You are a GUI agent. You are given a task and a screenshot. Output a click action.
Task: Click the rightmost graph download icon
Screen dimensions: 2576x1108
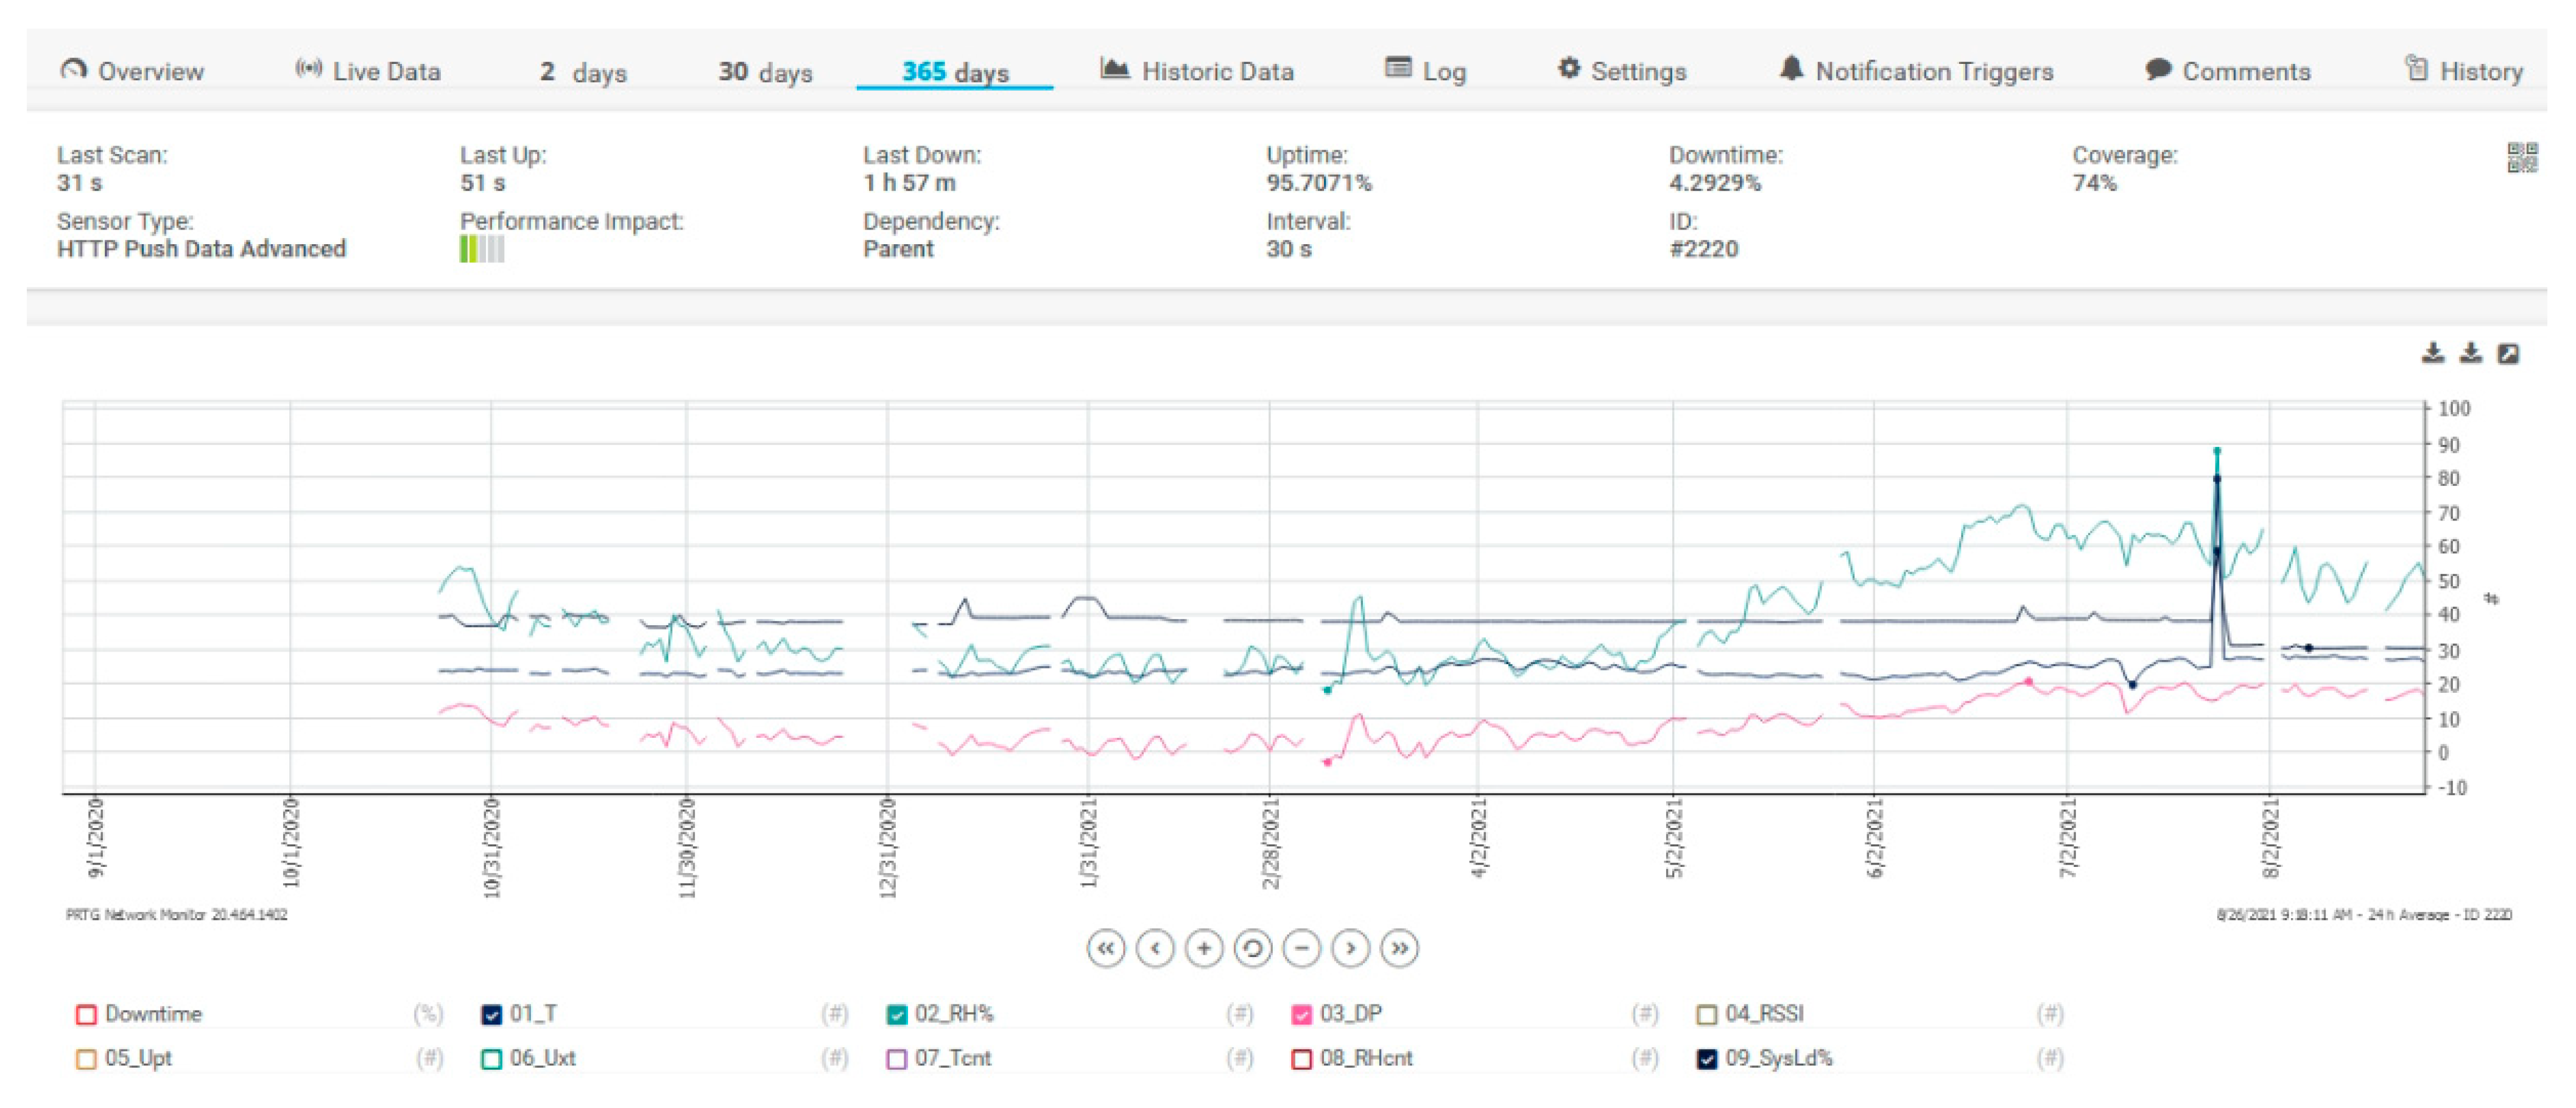click(x=2470, y=353)
